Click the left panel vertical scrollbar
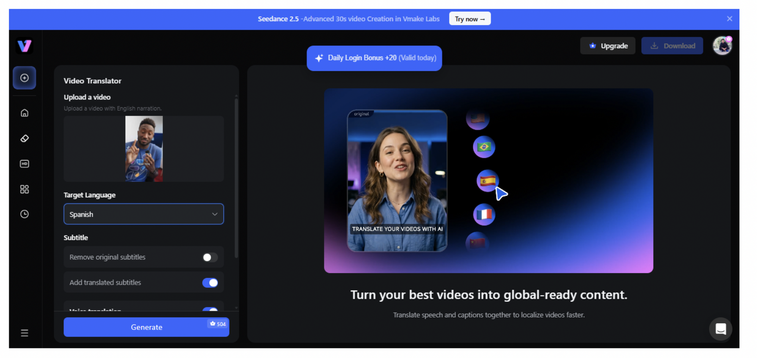This screenshot has width=757, height=358. (x=236, y=177)
